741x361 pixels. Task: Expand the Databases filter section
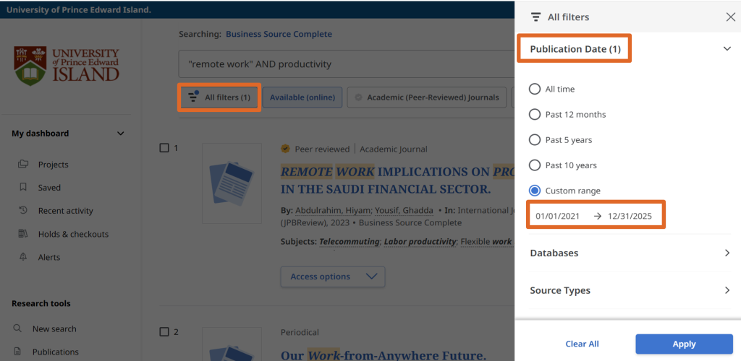coord(630,253)
